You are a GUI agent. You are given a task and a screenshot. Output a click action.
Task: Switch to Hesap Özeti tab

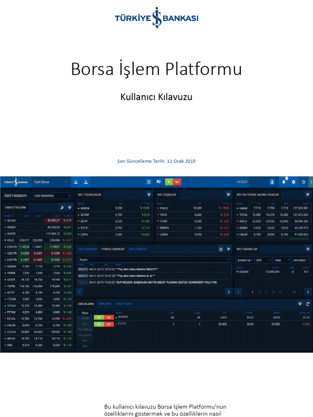click(124, 304)
